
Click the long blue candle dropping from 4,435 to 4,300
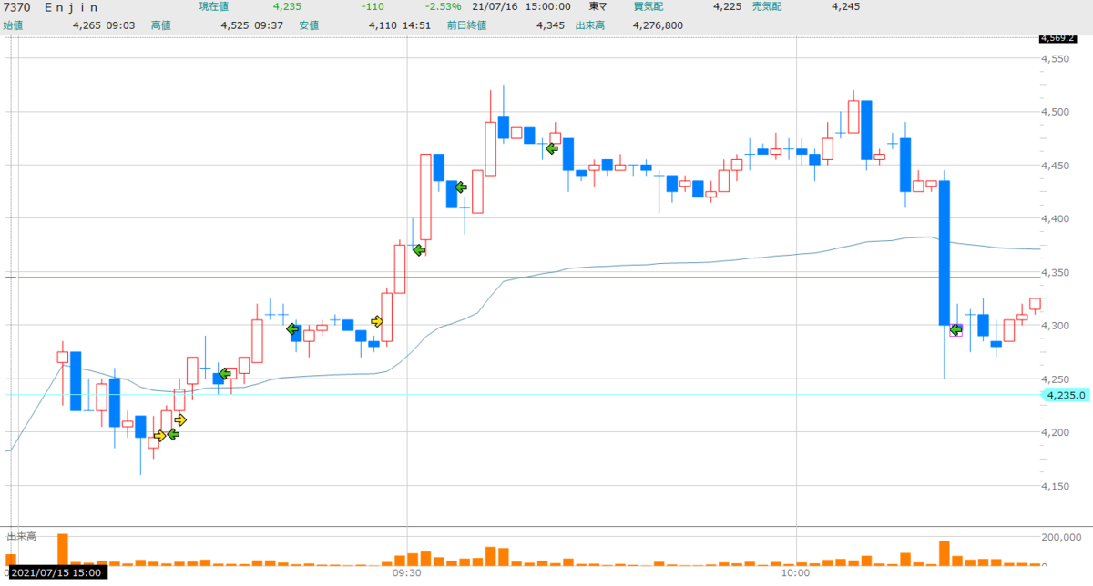(x=945, y=253)
